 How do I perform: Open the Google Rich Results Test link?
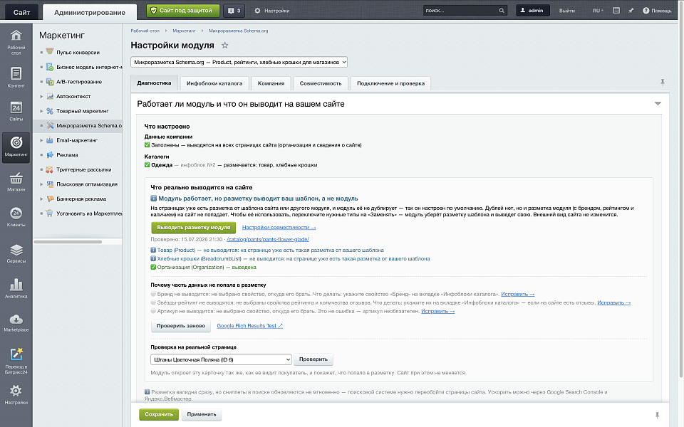[x=249, y=326]
